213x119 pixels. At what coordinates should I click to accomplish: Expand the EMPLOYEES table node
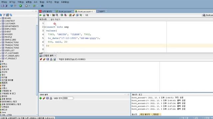[0, 29]
